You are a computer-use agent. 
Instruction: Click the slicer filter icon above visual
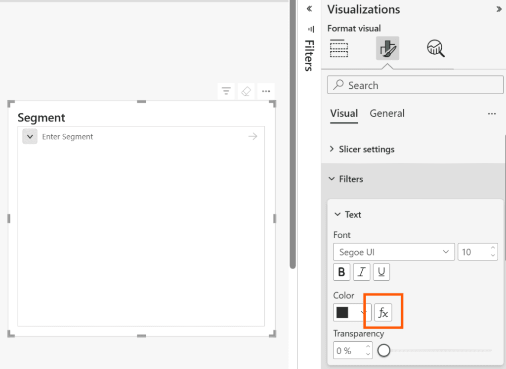(x=226, y=91)
